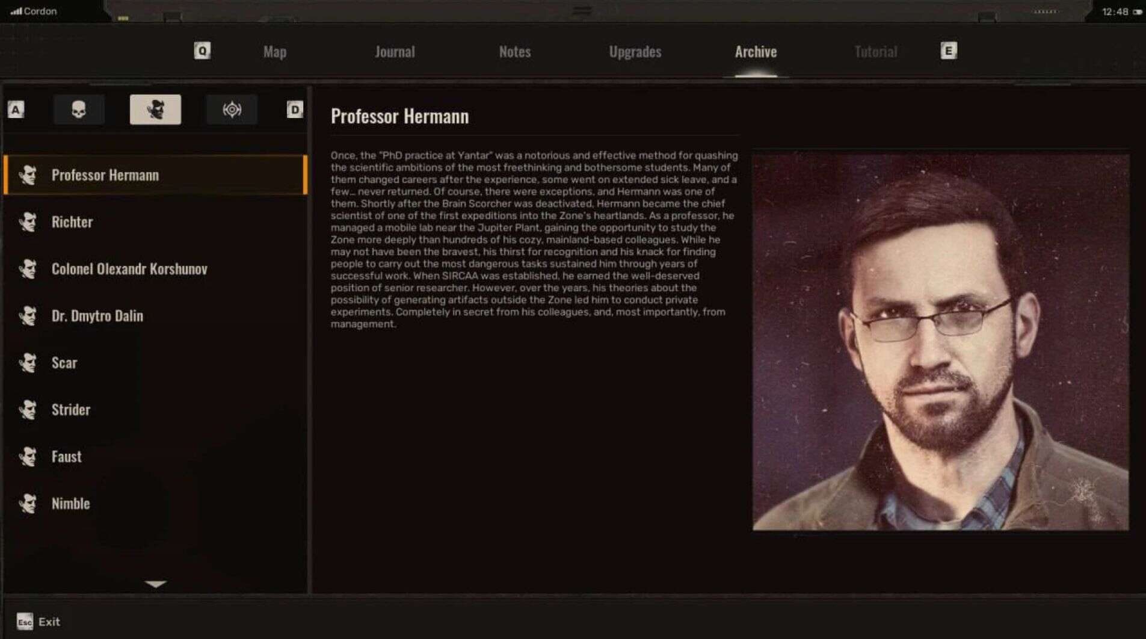The width and height of the screenshot is (1146, 639).
Task: Click the D key icon beside categories
Action: click(294, 109)
